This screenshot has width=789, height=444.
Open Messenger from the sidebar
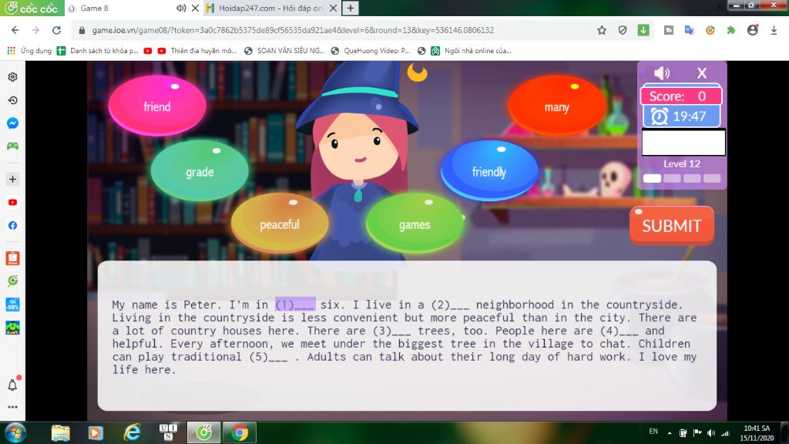12,123
